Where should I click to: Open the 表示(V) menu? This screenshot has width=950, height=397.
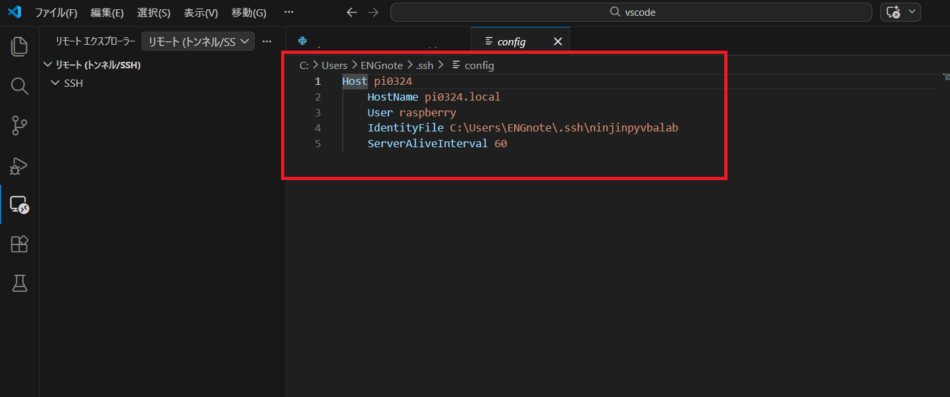click(201, 12)
